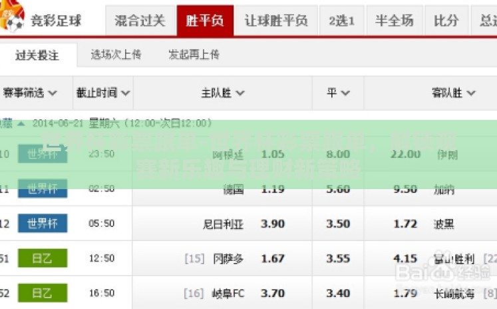Choose 冈萨多 home win odds 1.67
497x309 pixels.
[x=273, y=259]
